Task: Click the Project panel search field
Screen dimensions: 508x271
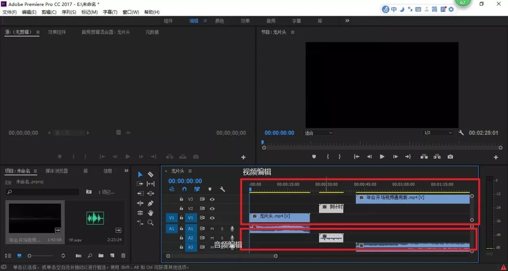Action: point(42,192)
